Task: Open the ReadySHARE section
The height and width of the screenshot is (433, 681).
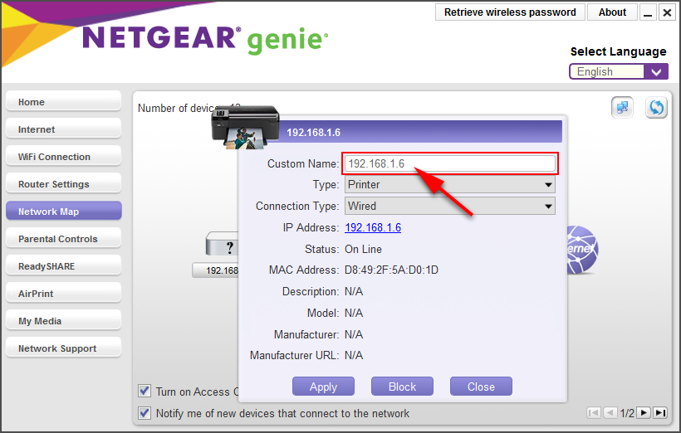Action: (x=63, y=266)
